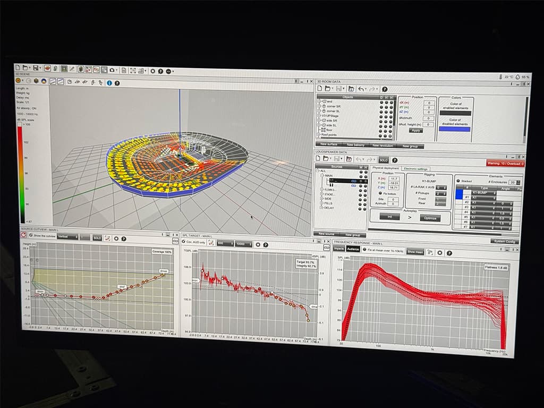
Task: Click the camera snapshot icon in the main toolbar
Action: (112, 70)
